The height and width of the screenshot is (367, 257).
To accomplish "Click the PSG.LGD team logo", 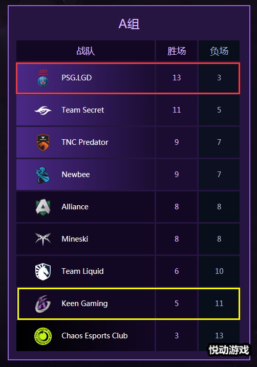I will click(x=43, y=78).
